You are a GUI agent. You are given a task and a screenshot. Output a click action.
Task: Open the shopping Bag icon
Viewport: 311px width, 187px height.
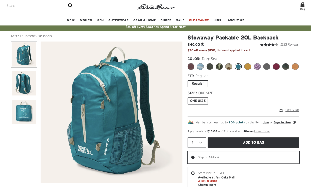click(x=303, y=6)
